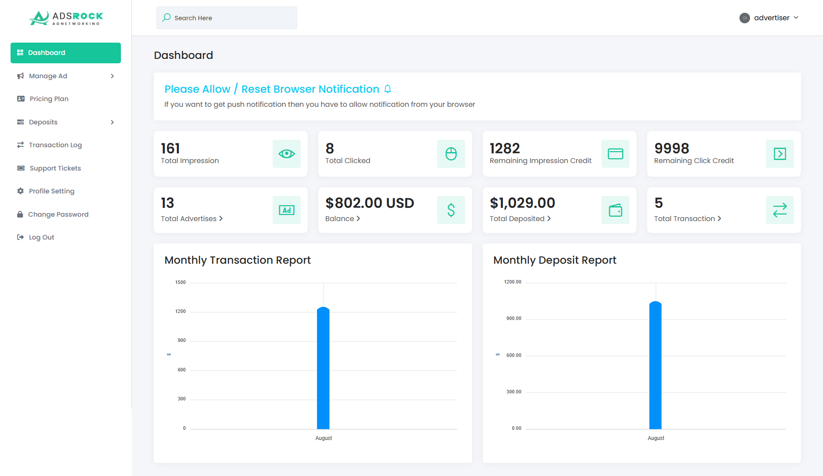Expand the Manage Ad menu

47,76
